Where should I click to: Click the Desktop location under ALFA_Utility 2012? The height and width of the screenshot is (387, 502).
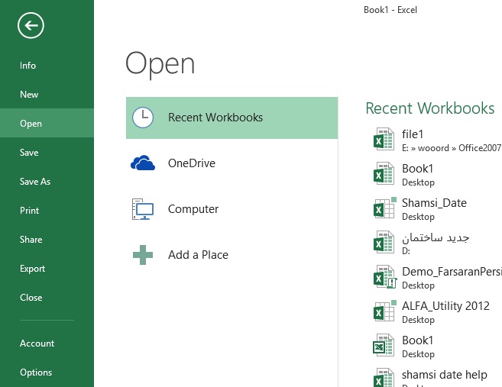click(x=418, y=320)
